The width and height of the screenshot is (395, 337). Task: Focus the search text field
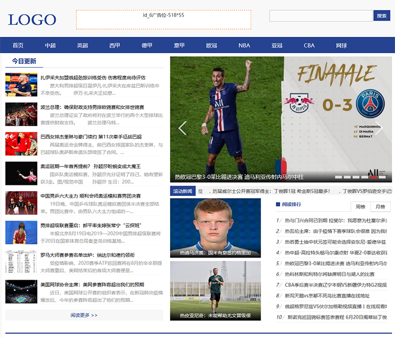pos(321,16)
